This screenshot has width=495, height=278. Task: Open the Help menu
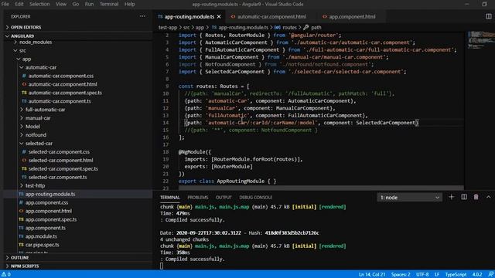tap(129, 4)
